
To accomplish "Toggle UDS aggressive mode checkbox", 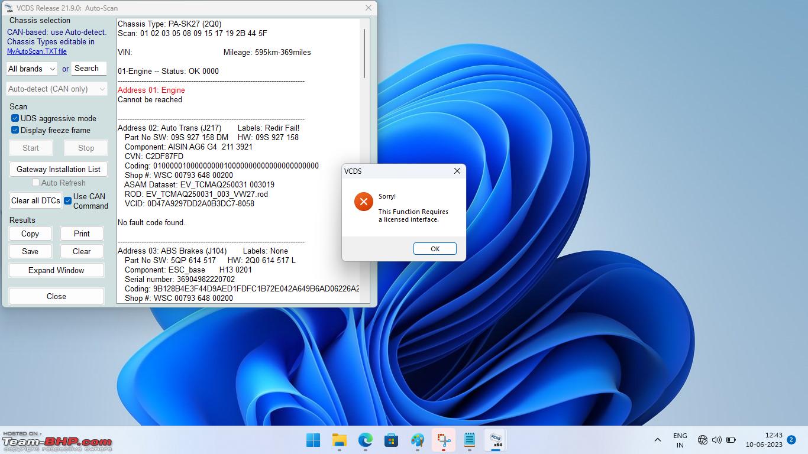I will (15, 118).
